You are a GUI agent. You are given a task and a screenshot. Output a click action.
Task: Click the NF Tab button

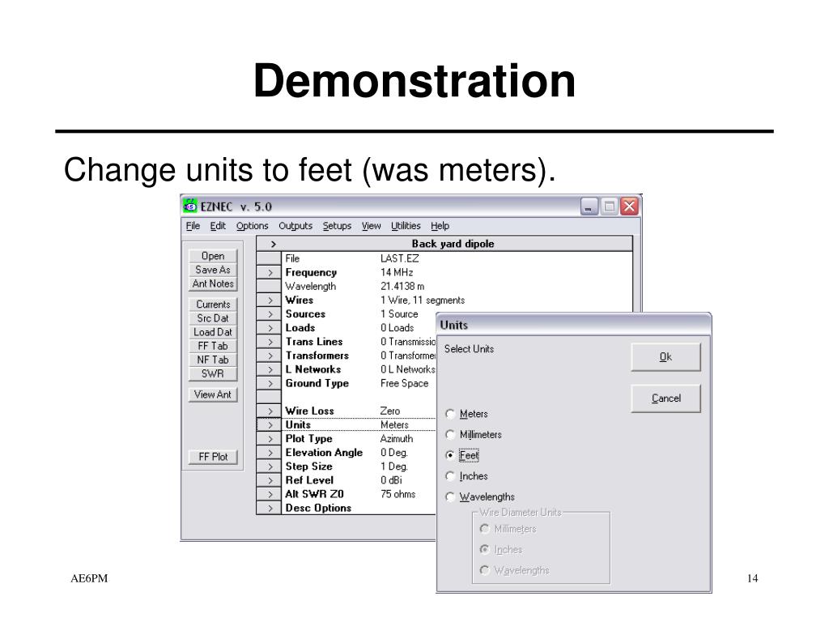click(213, 360)
